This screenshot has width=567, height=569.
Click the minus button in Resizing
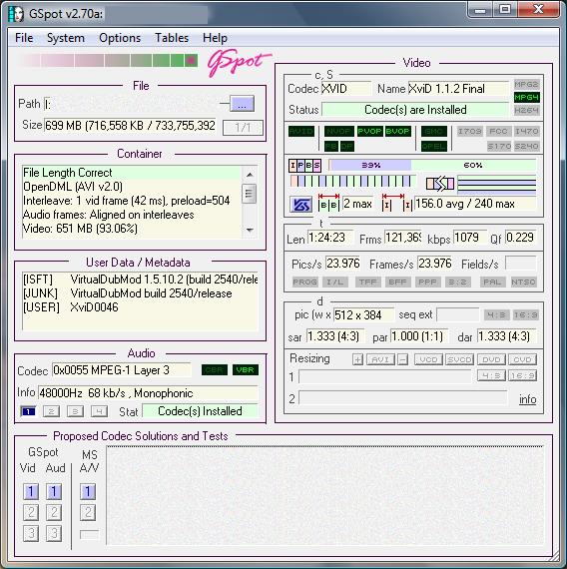tap(402, 359)
